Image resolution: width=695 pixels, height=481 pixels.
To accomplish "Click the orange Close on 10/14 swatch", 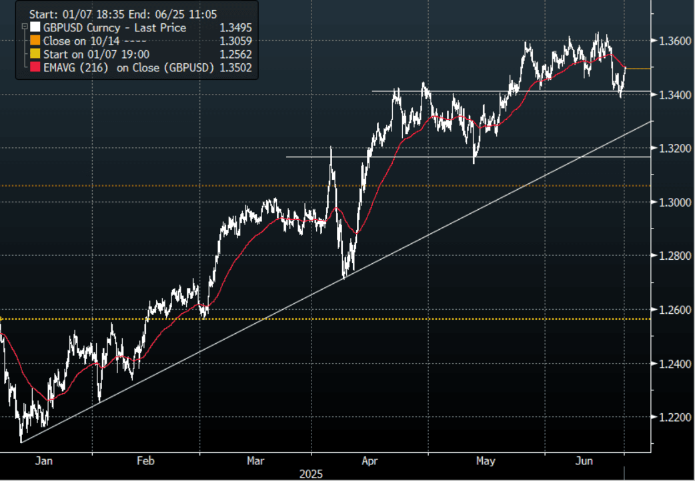I will [x=35, y=41].
